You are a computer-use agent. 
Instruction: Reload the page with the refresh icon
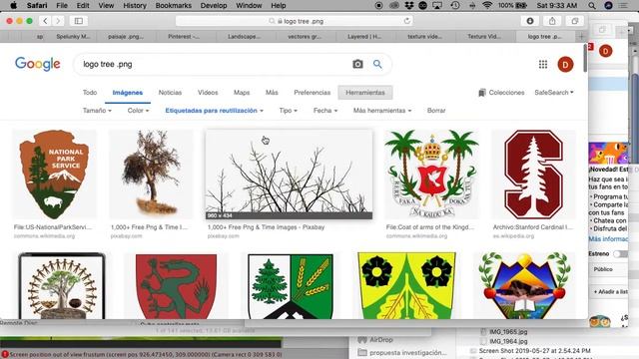[406, 21]
